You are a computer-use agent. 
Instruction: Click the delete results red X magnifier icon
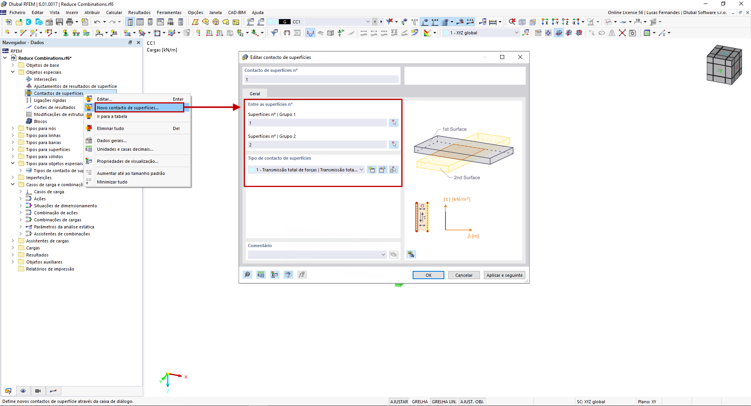[512, 22]
